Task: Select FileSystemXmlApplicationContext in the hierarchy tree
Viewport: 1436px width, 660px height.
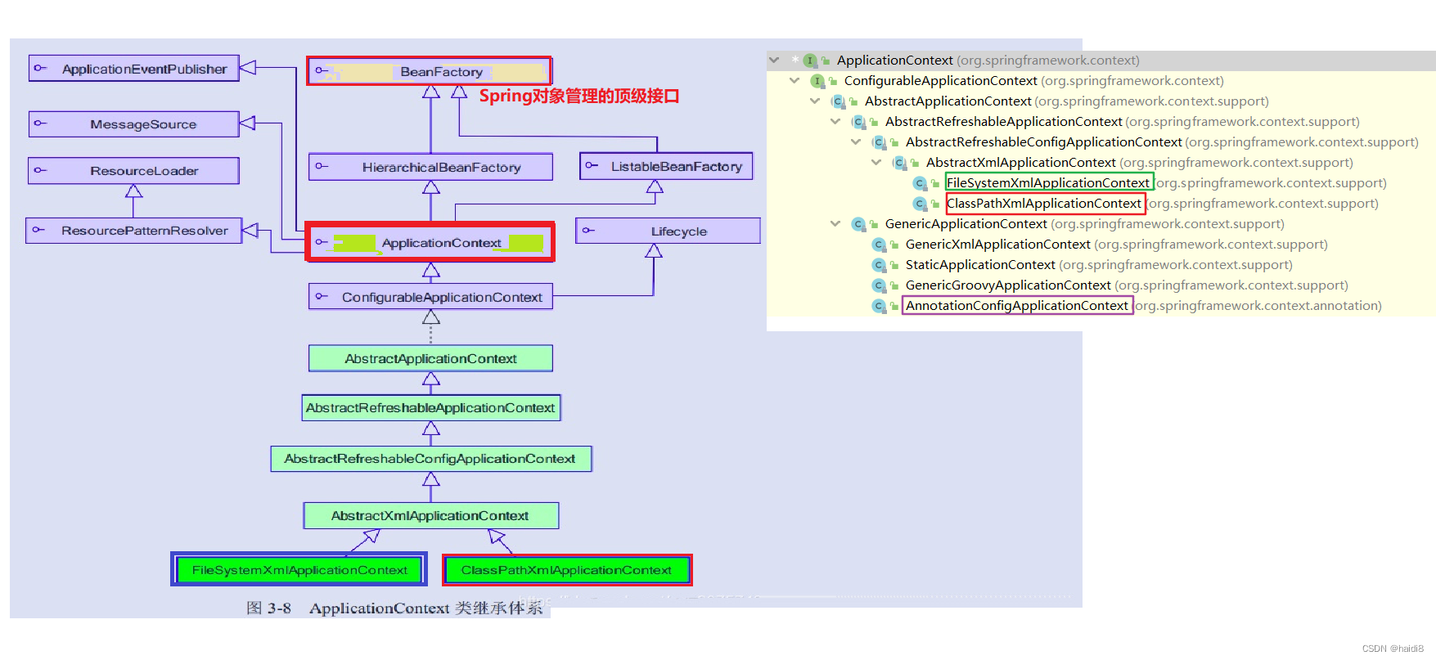Action: pyautogui.click(x=1101, y=183)
